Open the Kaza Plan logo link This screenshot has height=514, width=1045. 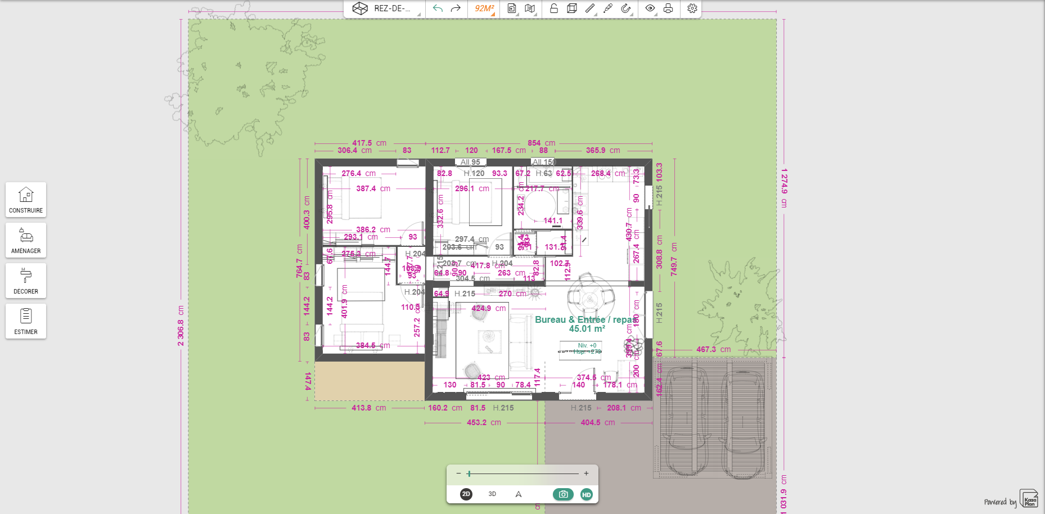(1029, 498)
